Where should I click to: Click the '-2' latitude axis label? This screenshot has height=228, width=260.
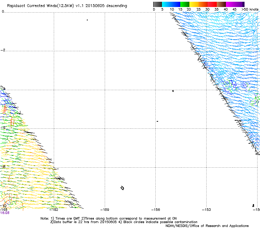pos(3,50)
